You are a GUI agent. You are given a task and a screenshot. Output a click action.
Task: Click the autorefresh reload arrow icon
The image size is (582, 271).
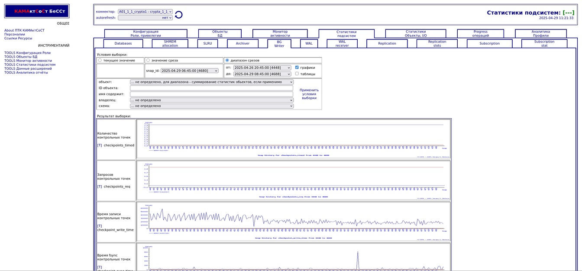point(178,15)
